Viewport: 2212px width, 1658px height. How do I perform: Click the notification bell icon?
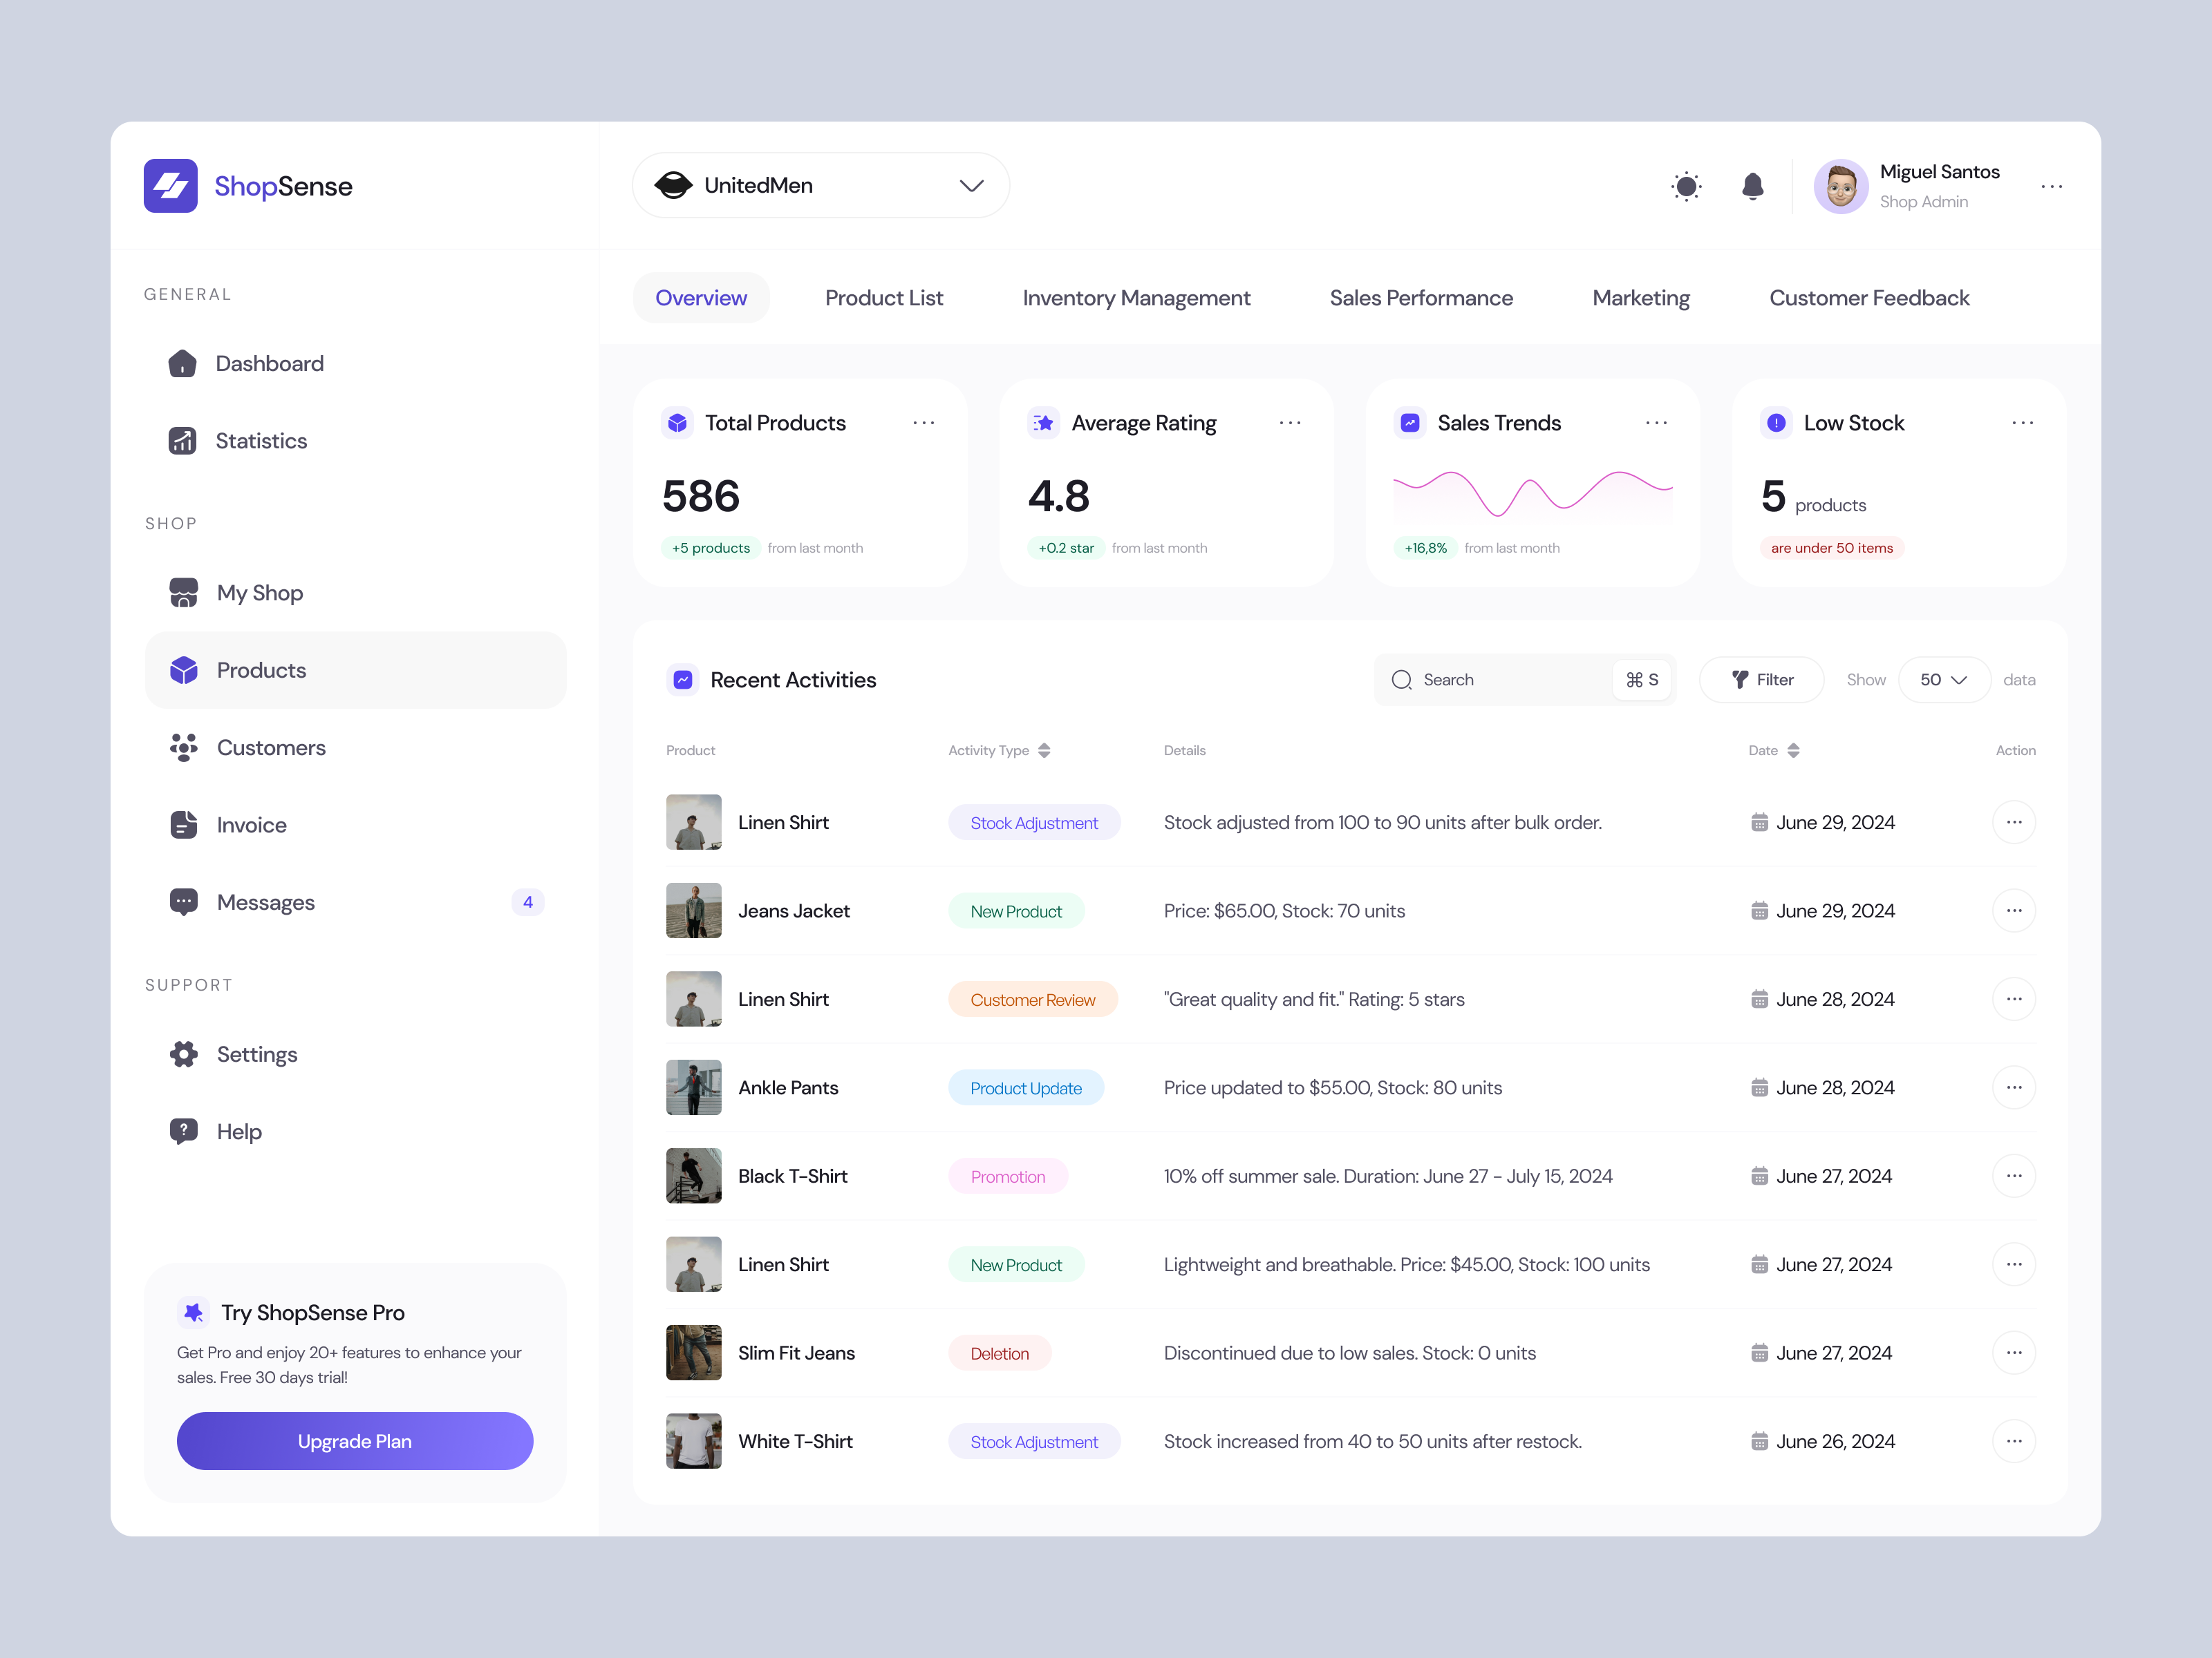click(1752, 186)
